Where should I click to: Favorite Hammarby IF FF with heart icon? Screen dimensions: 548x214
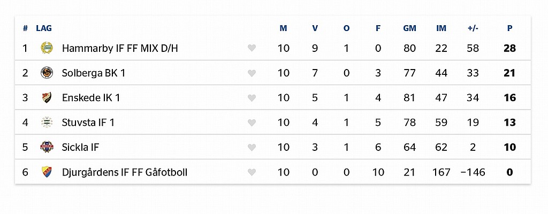252,48
